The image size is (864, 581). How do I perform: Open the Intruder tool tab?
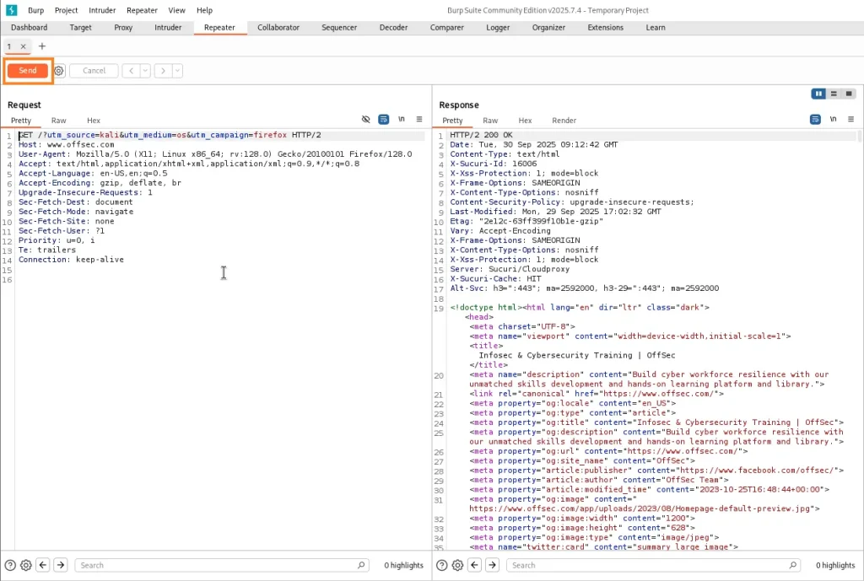168,27
